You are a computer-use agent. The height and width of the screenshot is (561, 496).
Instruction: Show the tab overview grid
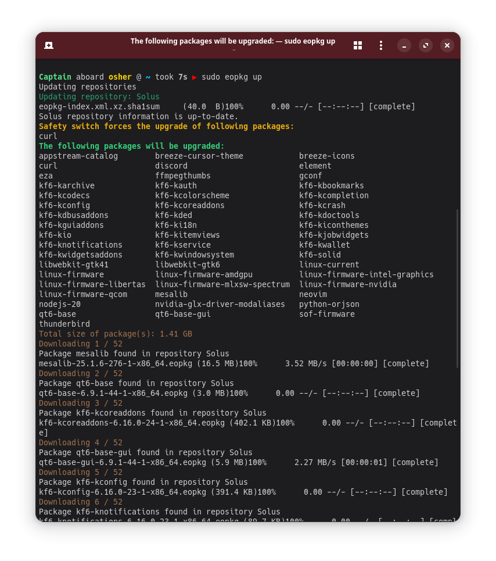(x=358, y=45)
